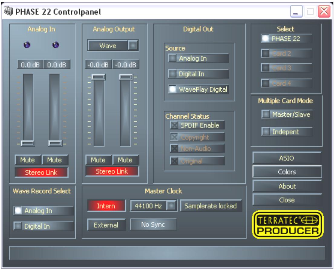Click the Close button in panel
This screenshot has width=334, height=269.
[287, 200]
